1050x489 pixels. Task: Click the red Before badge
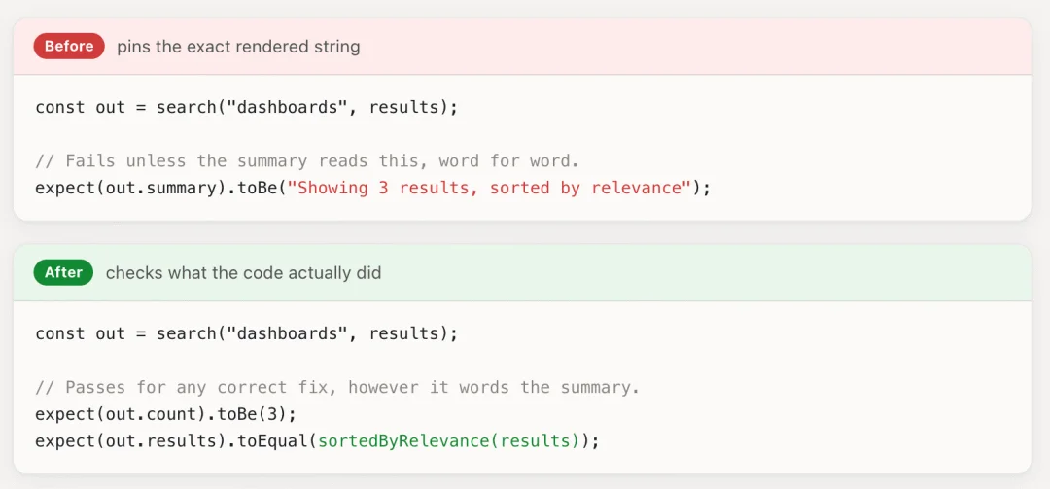(x=69, y=47)
